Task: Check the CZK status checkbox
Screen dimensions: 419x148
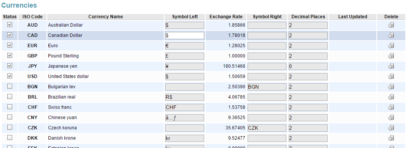Action: 10,127
